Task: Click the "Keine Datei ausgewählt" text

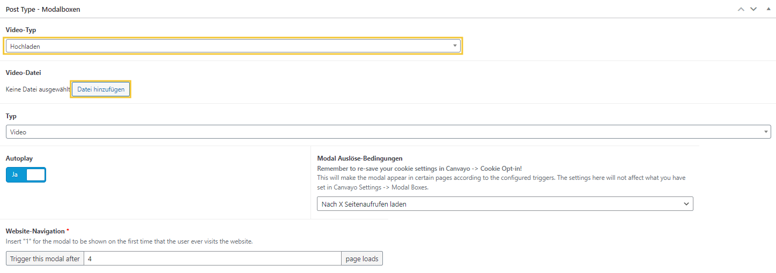Action: [x=38, y=89]
